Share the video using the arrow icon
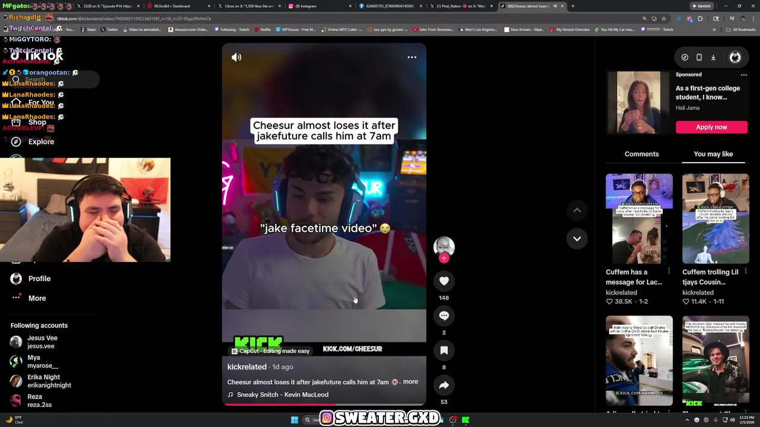 (444, 385)
